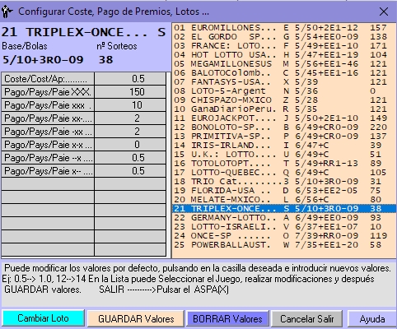Image resolution: width=397 pixels, height=329 pixels.
Task: Select 25 POWERBALLAUST lottery row
Action: pyautogui.click(x=284, y=245)
